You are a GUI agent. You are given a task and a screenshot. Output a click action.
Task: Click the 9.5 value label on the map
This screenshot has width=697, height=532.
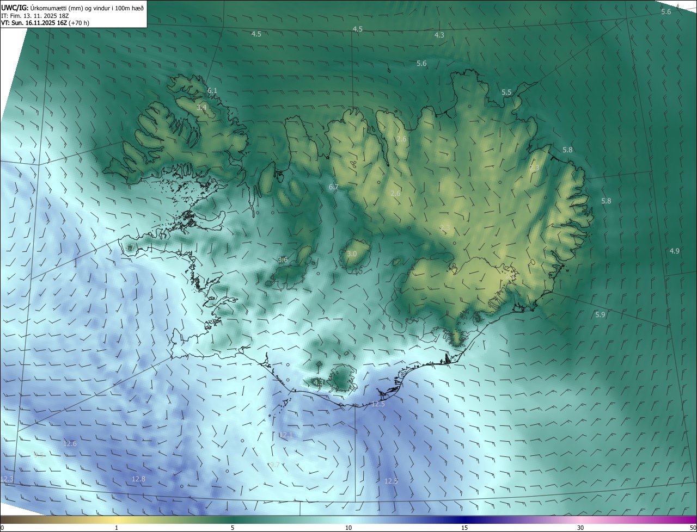point(39,455)
